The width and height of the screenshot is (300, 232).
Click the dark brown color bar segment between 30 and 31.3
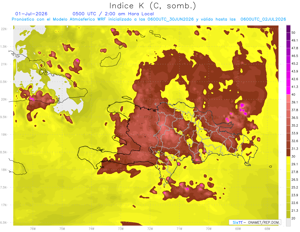[x=288, y=152]
